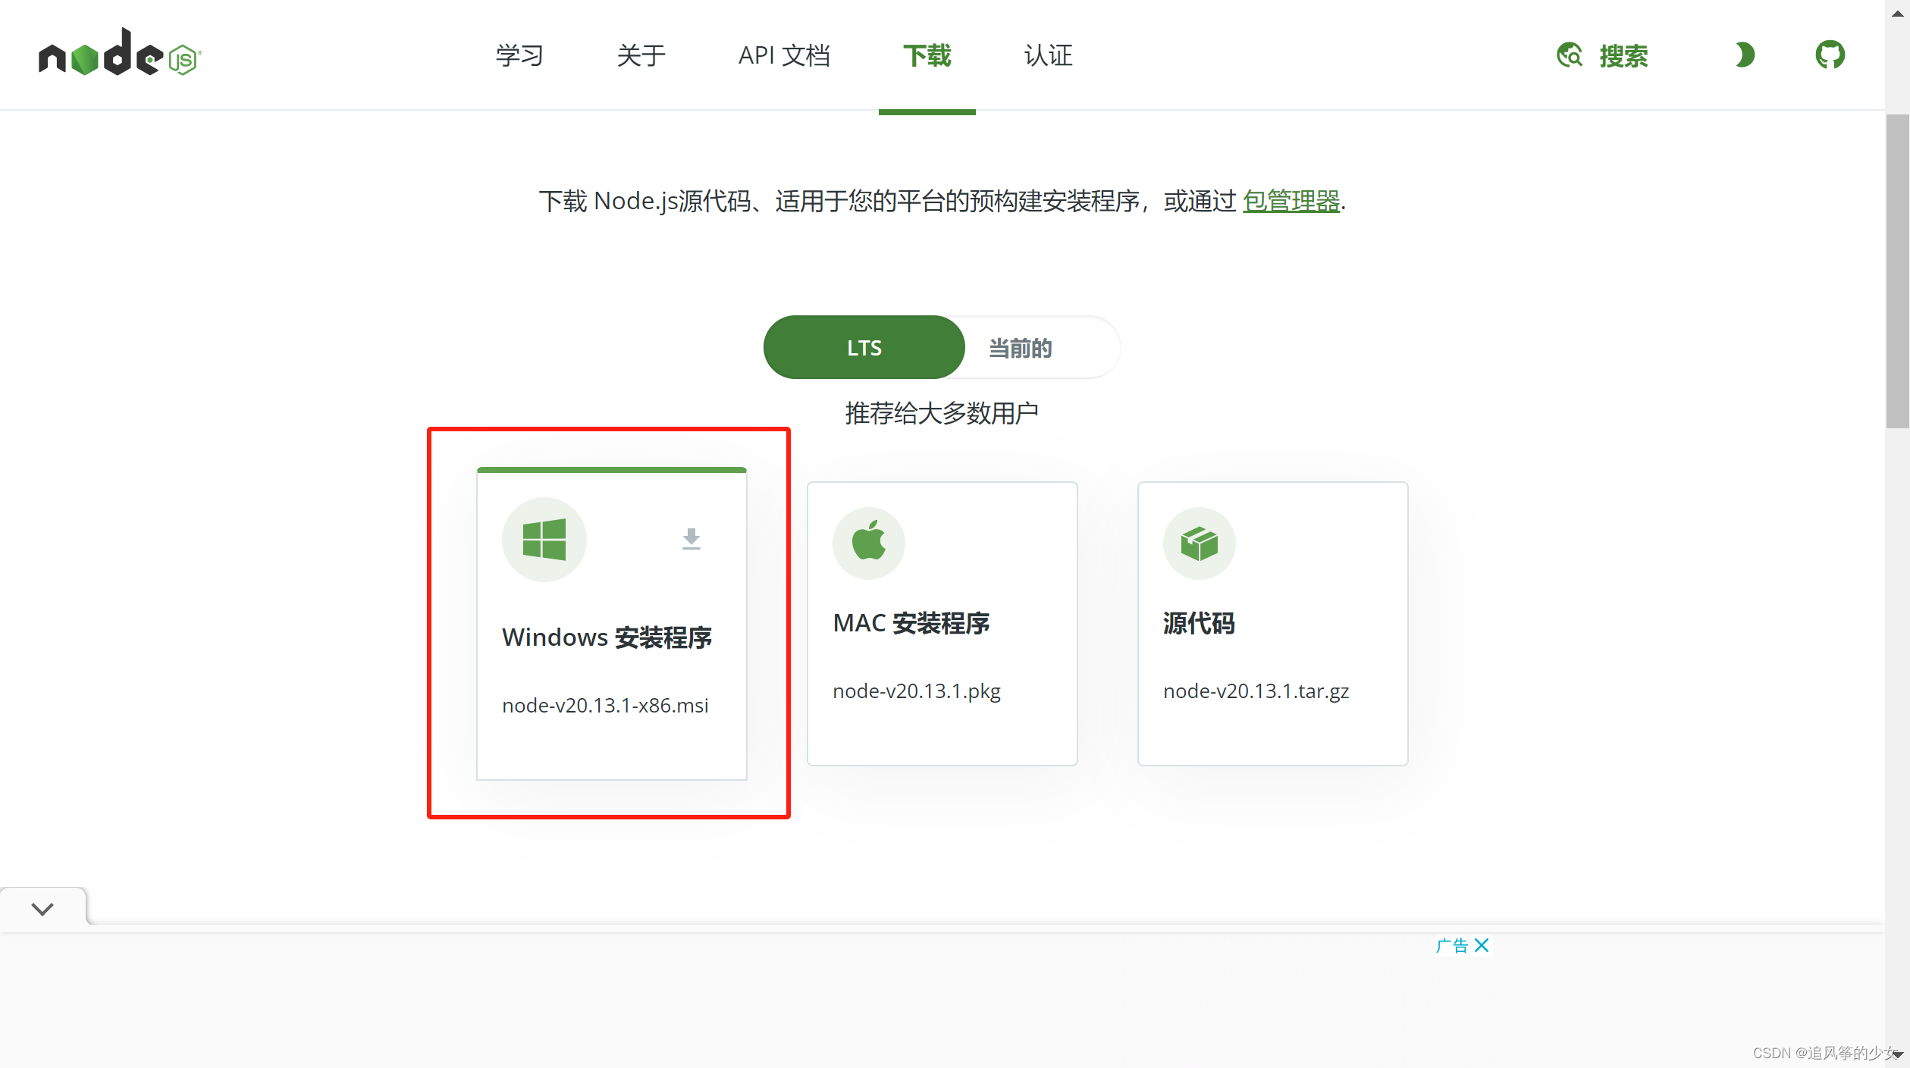The image size is (1910, 1068).
Task: Switch to the 认证 menu item
Action: [x=1047, y=55]
